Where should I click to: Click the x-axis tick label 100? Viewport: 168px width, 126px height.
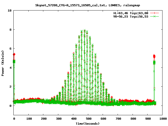click(x=29, y=119)
